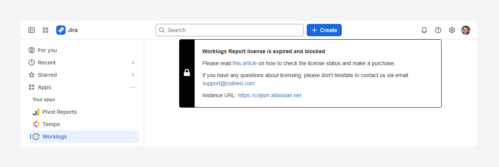Click the Create button
This screenshot has width=499, height=167.
(x=324, y=30)
